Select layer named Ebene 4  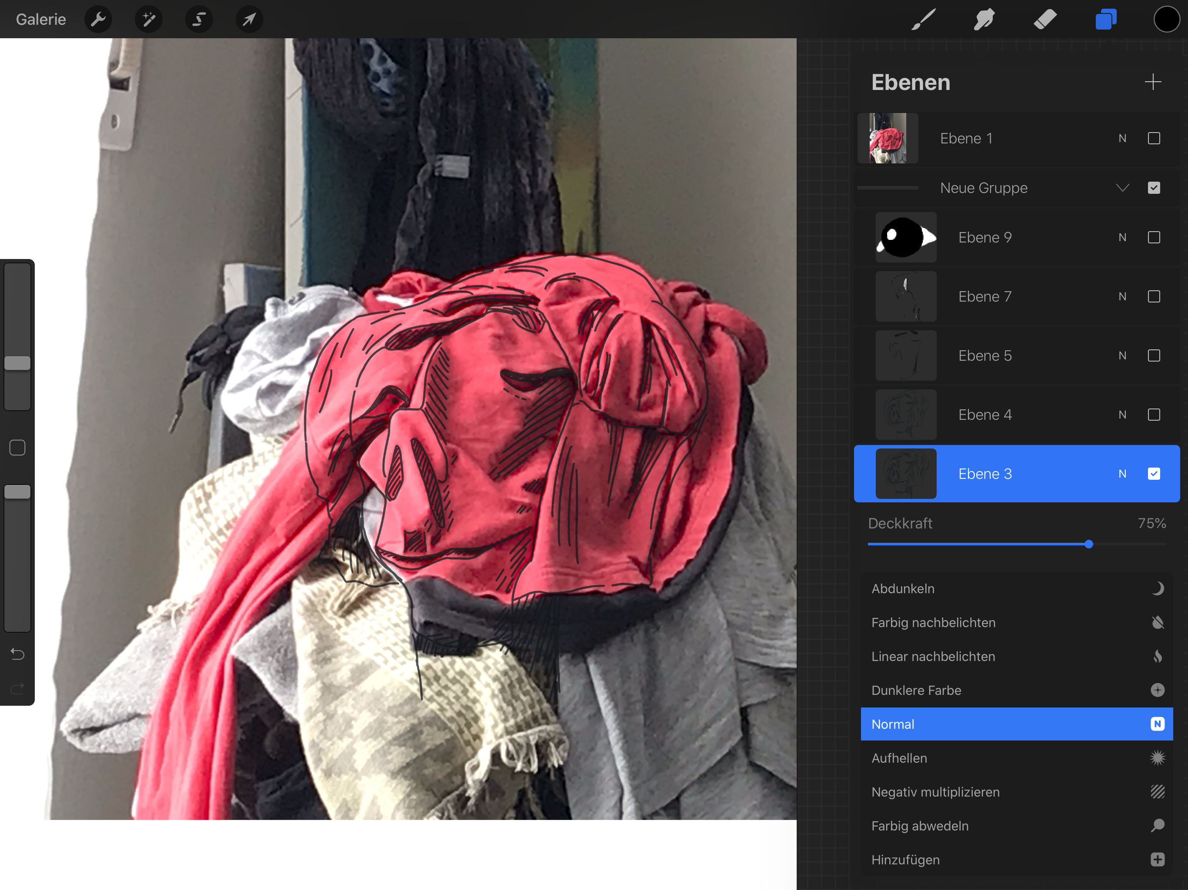click(985, 415)
